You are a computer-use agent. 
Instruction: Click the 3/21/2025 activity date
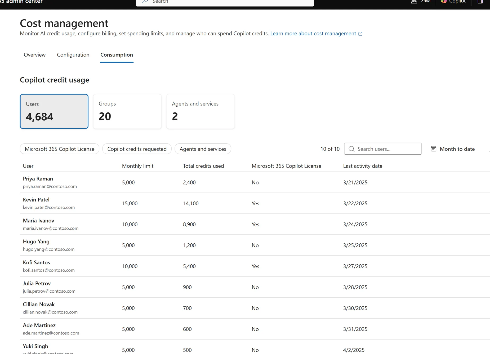[355, 183]
